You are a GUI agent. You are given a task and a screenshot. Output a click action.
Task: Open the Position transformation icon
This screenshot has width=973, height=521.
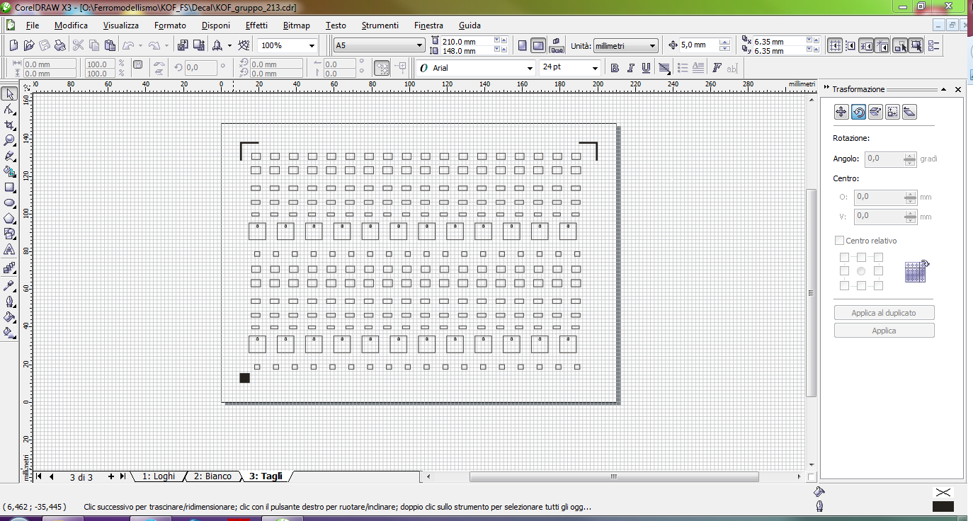(x=841, y=111)
